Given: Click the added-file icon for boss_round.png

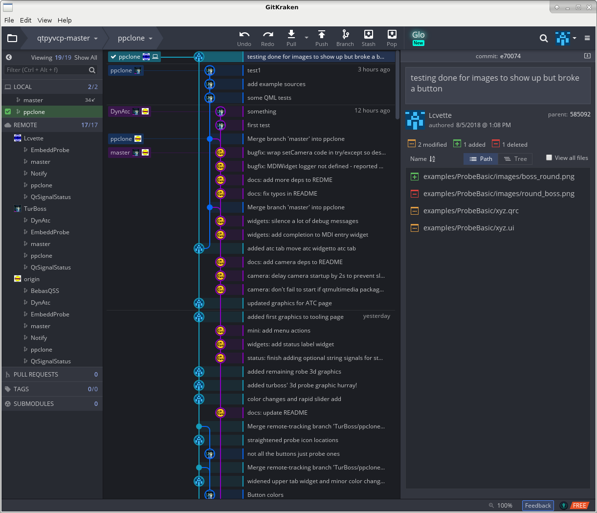Looking at the screenshot, I should click(415, 177).
